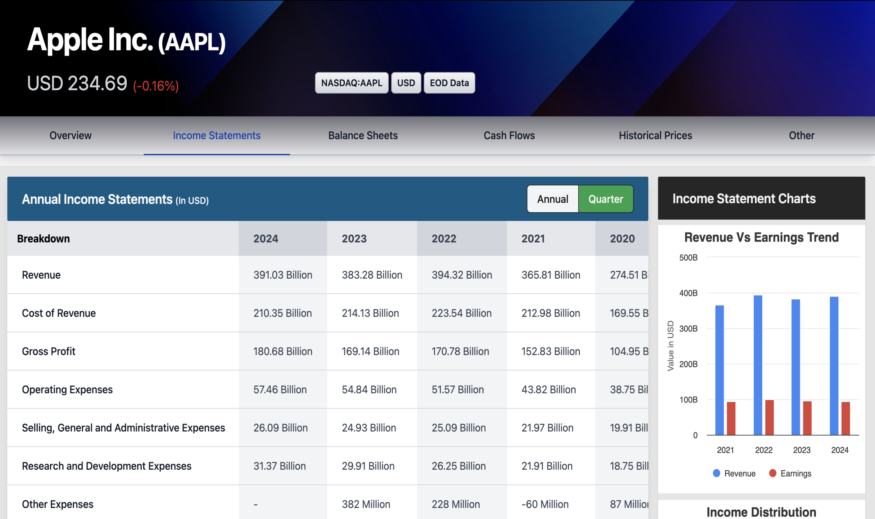This screenshot has height=519, width=875.
Task: Select the Other Expenses row label
Action: point(58,504)
